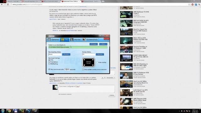Click the Change benchmark folder button
The image size is (201, 113).
[x=94, y=44]
